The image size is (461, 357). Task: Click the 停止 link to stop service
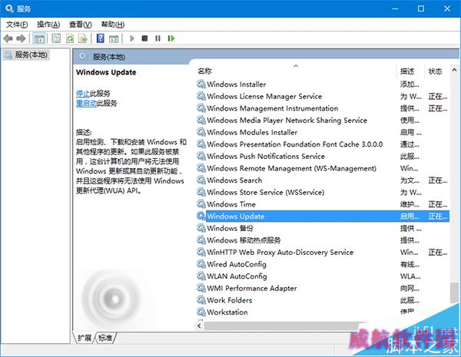tap(83, 94)
